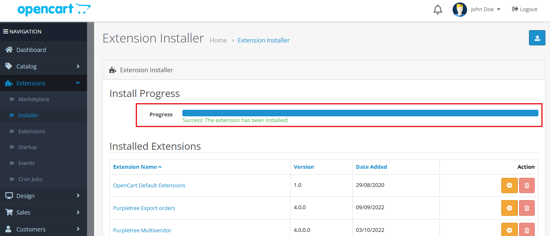Uninstall OpenCart Default Extensions with orange button

coord(509,186)
